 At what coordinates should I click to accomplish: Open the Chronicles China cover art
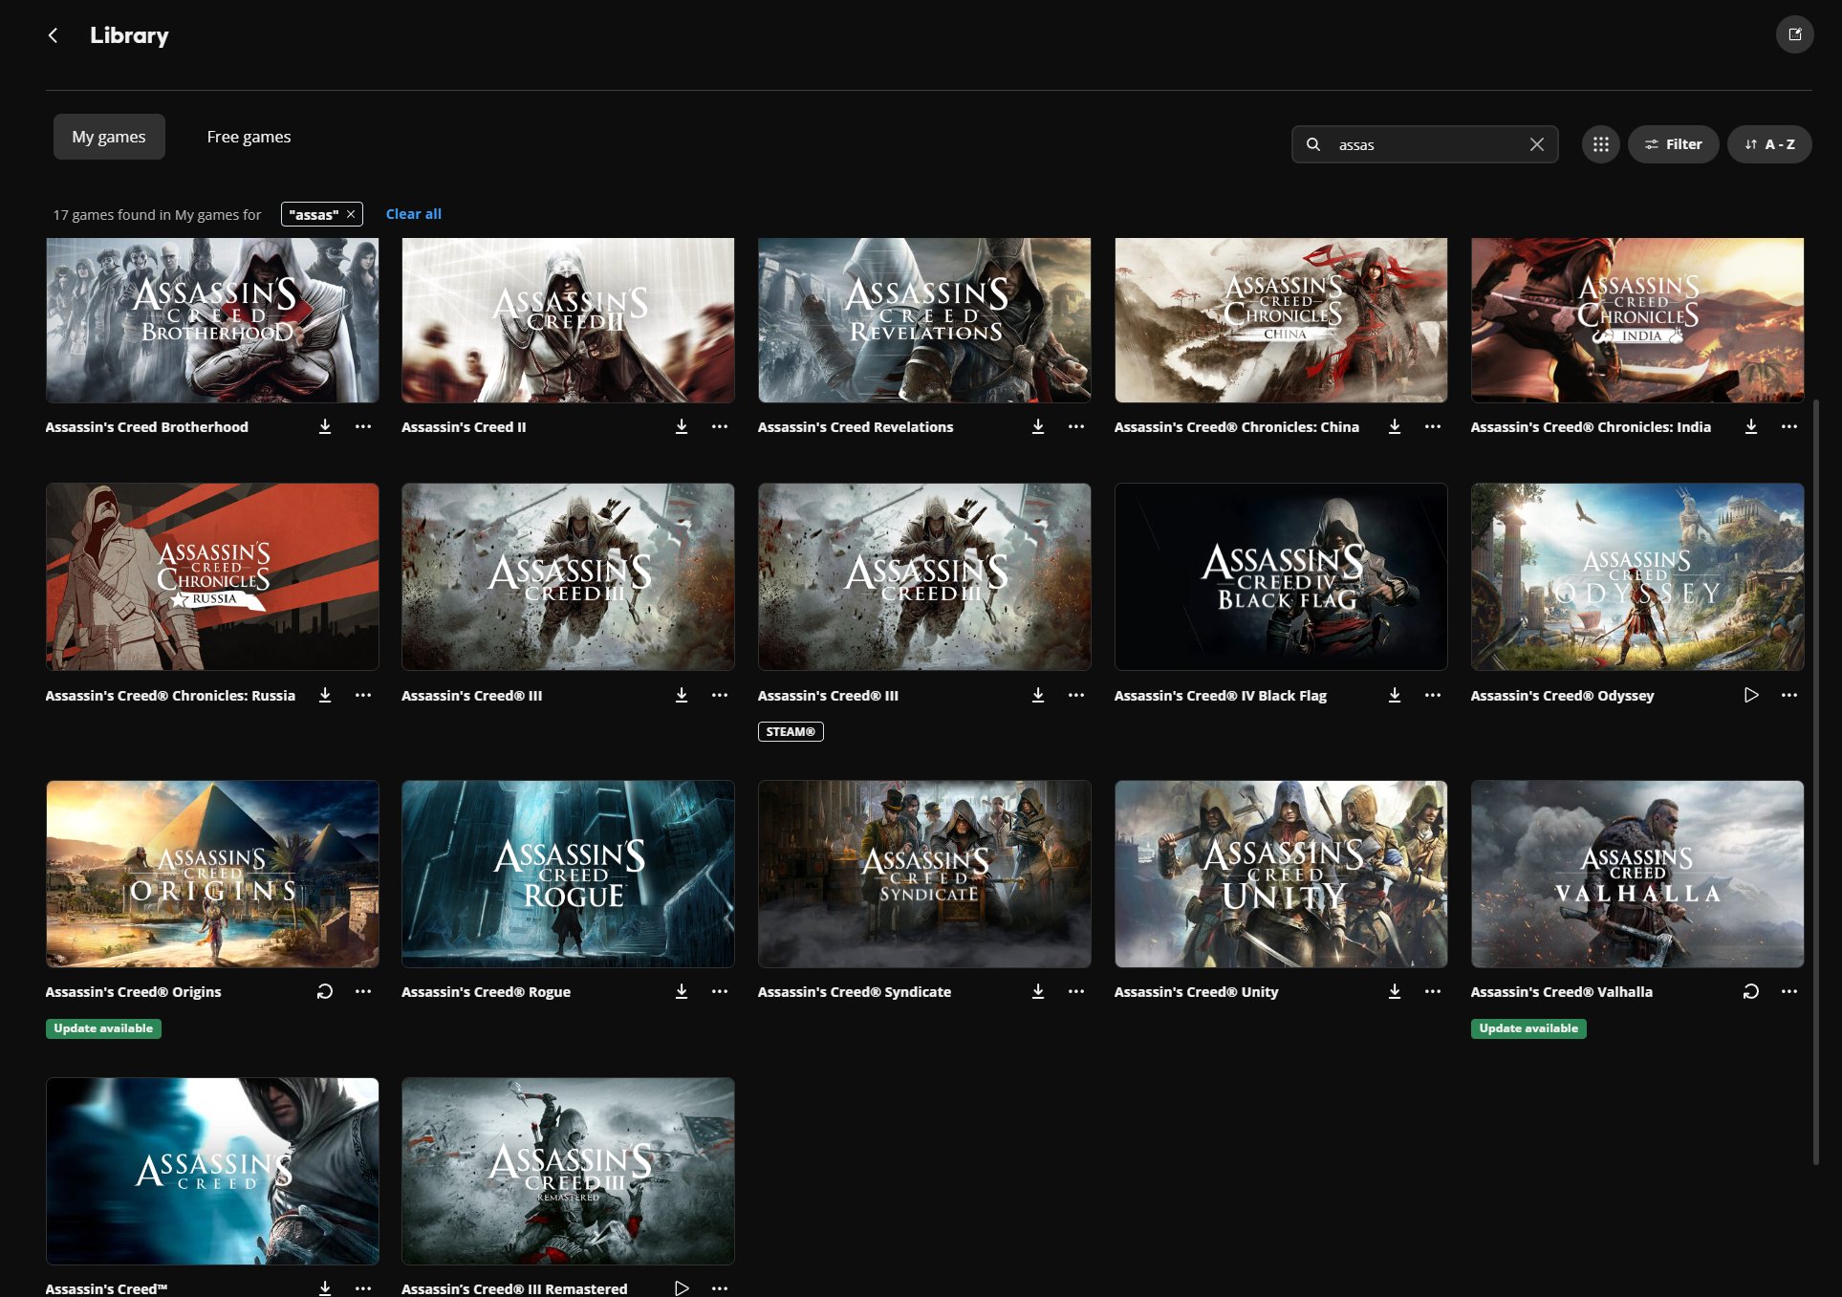coord(1281,320)
